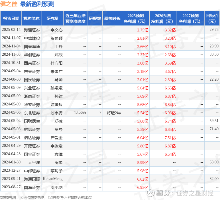Screen dimensions: 220x200
Task: Click the 2.75亿 profit forecast value
Action: tap(143, 30)
